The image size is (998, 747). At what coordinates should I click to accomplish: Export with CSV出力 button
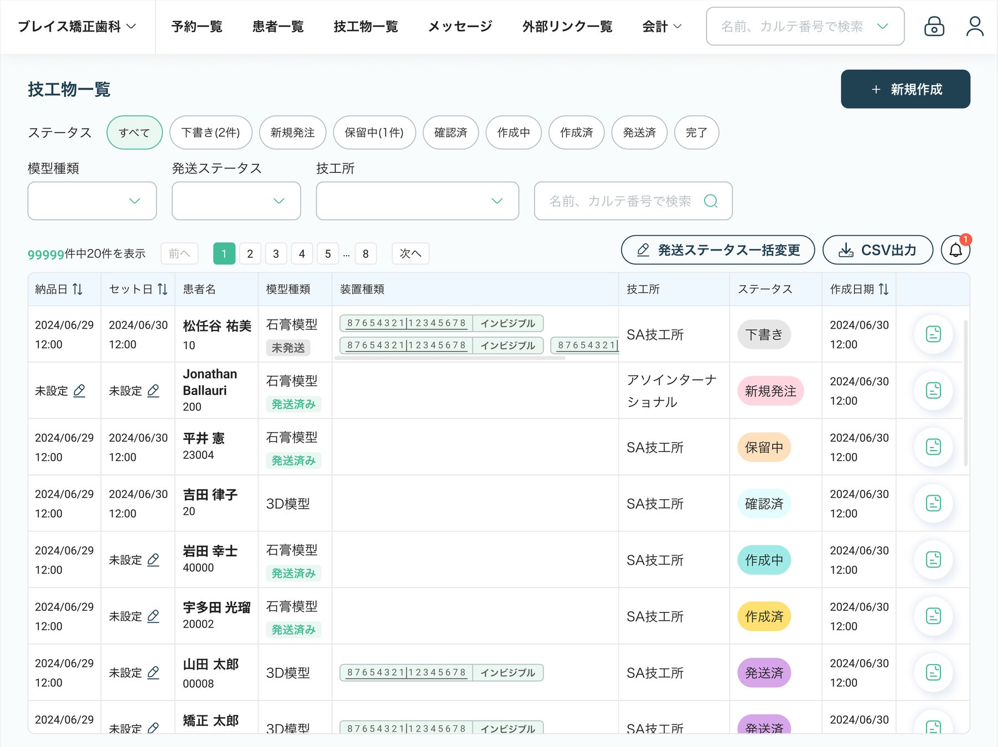(x=877, y=250)
